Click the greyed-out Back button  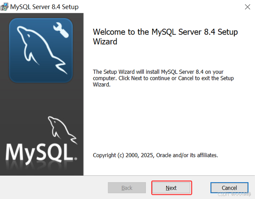pos(127,188)
